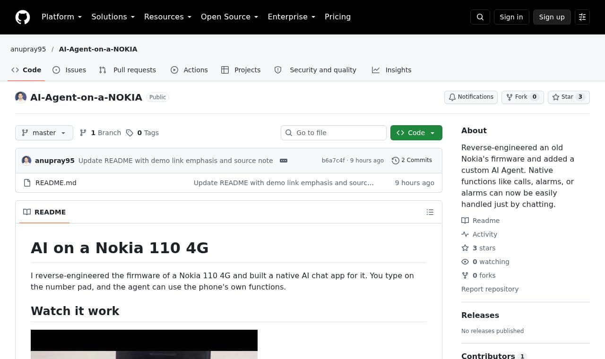Open the Actions tab
Screen dimensions: 605x359
pyautogui.click(x=189, y=70)
